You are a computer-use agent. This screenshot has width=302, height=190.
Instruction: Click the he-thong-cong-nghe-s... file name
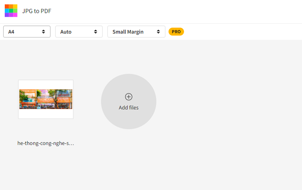(x=46, y=143)
